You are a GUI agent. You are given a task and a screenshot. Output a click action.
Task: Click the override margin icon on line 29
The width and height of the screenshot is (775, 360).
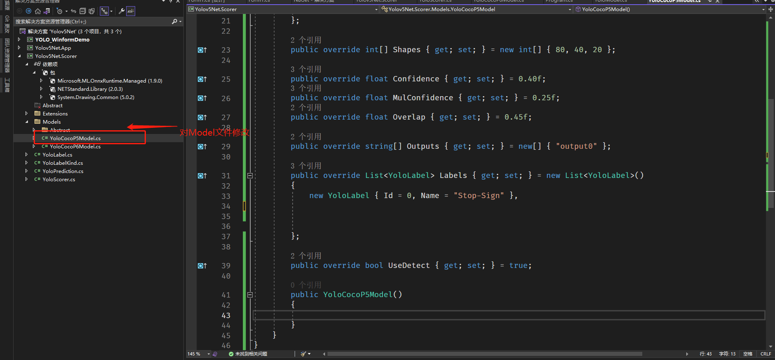coord(202,146)
